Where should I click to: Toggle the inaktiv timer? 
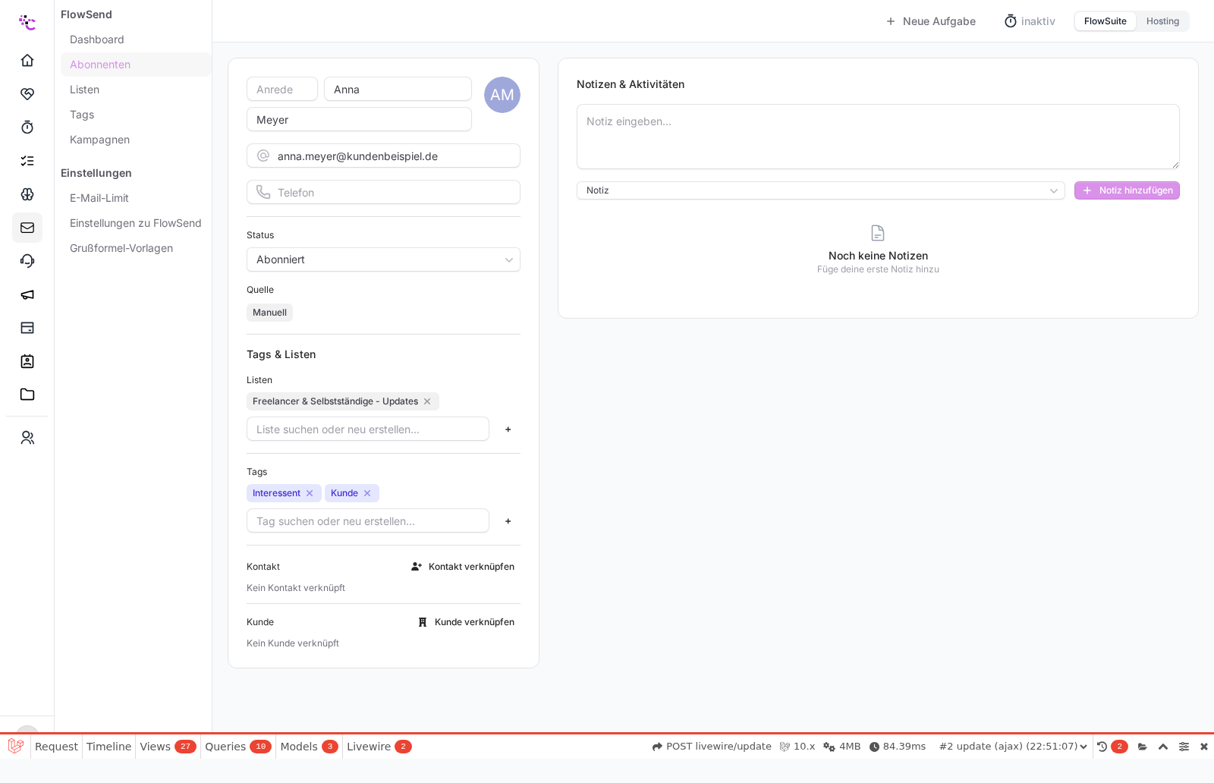pyautogui.click(x=1030, y=21)
